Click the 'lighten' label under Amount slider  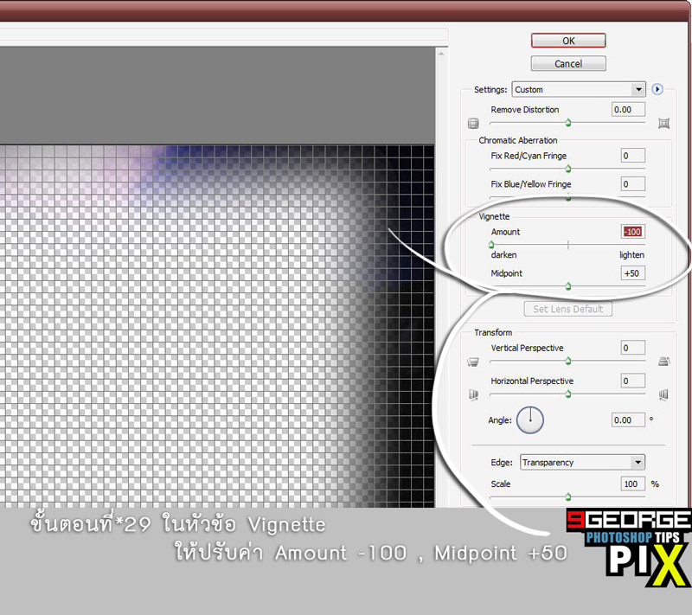coord(631,255)
